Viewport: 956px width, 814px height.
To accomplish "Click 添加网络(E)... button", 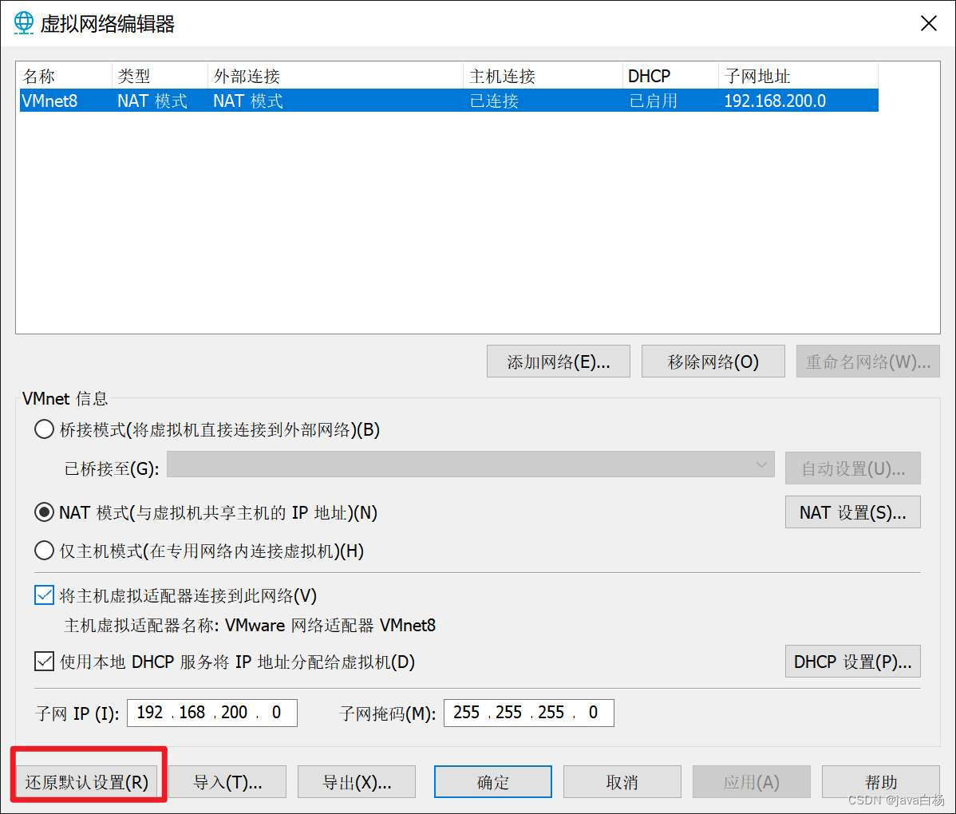I will 558,362.
